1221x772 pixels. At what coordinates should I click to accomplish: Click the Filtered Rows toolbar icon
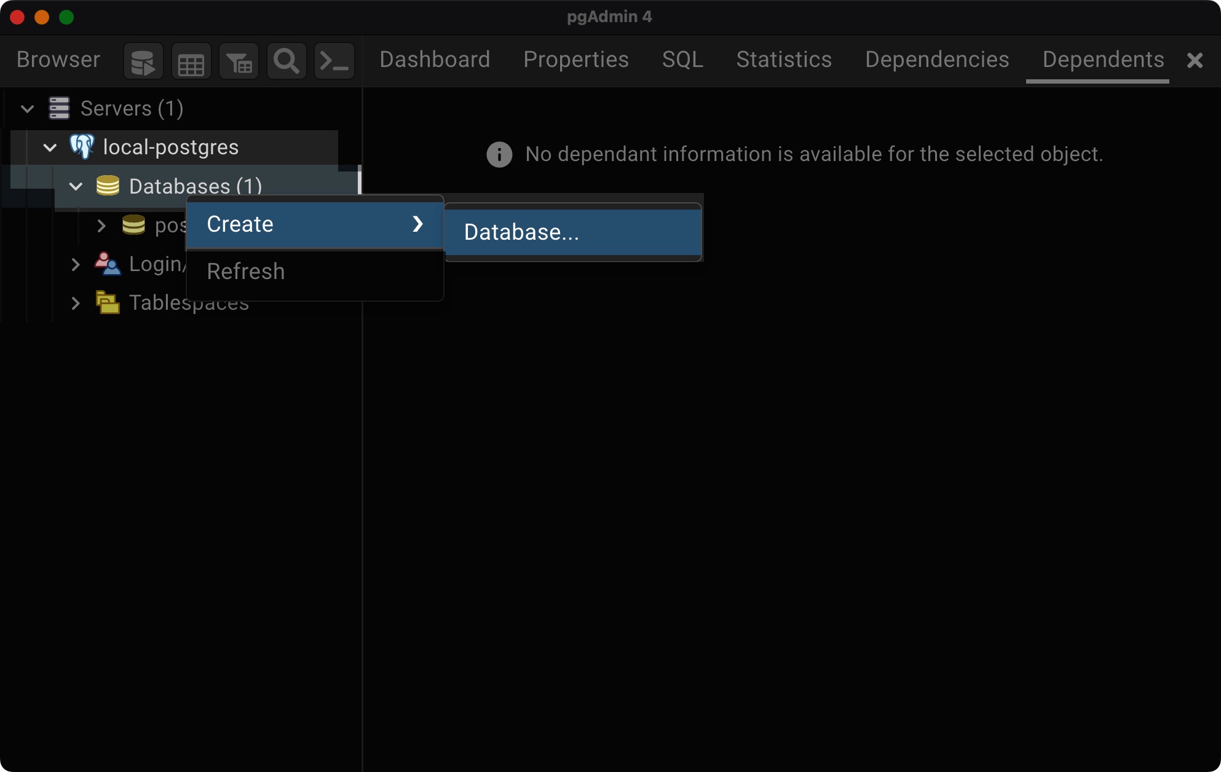239,61
